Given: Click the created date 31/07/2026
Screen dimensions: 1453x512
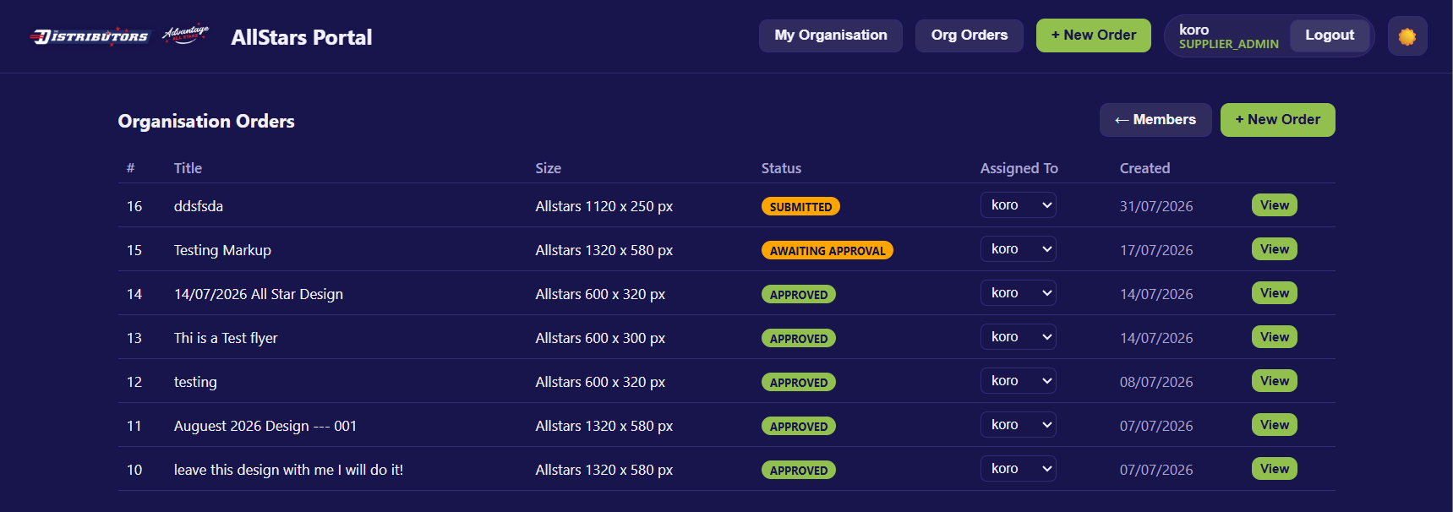Looking at the screenshot, I should [x=1156, y=206].
